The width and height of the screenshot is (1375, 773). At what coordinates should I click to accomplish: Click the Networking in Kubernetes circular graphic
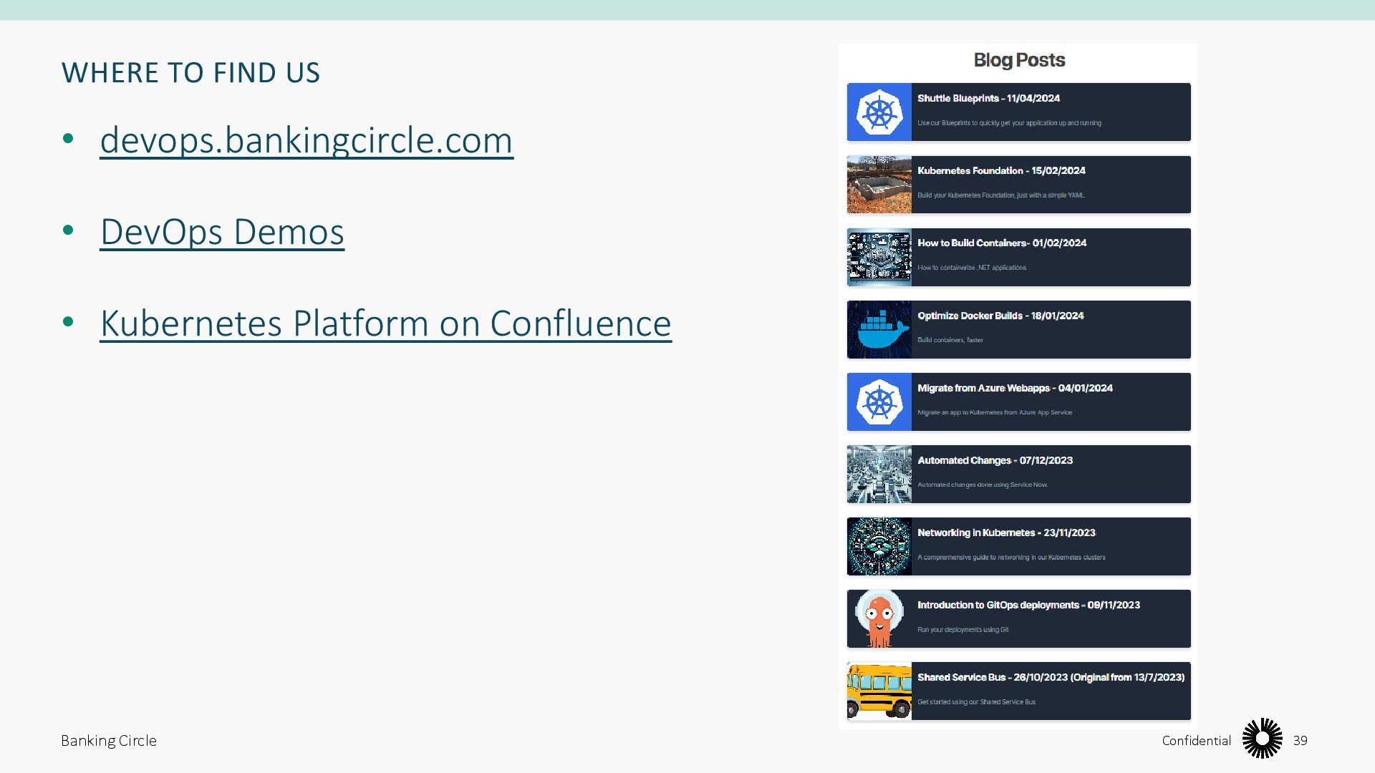point(879,546)
